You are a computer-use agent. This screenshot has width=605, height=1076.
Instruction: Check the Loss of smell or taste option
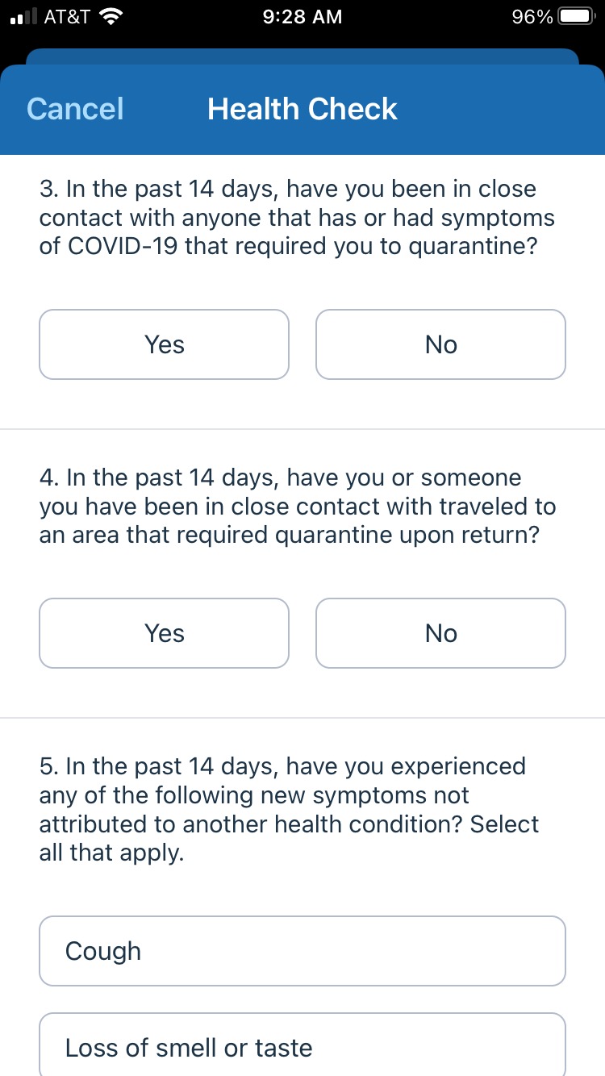tap(302, 1047)
